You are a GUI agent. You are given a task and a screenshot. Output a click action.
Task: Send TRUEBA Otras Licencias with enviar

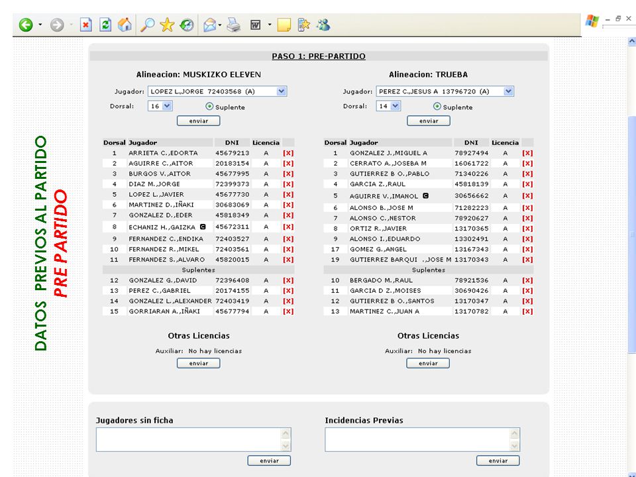point(428,363)
